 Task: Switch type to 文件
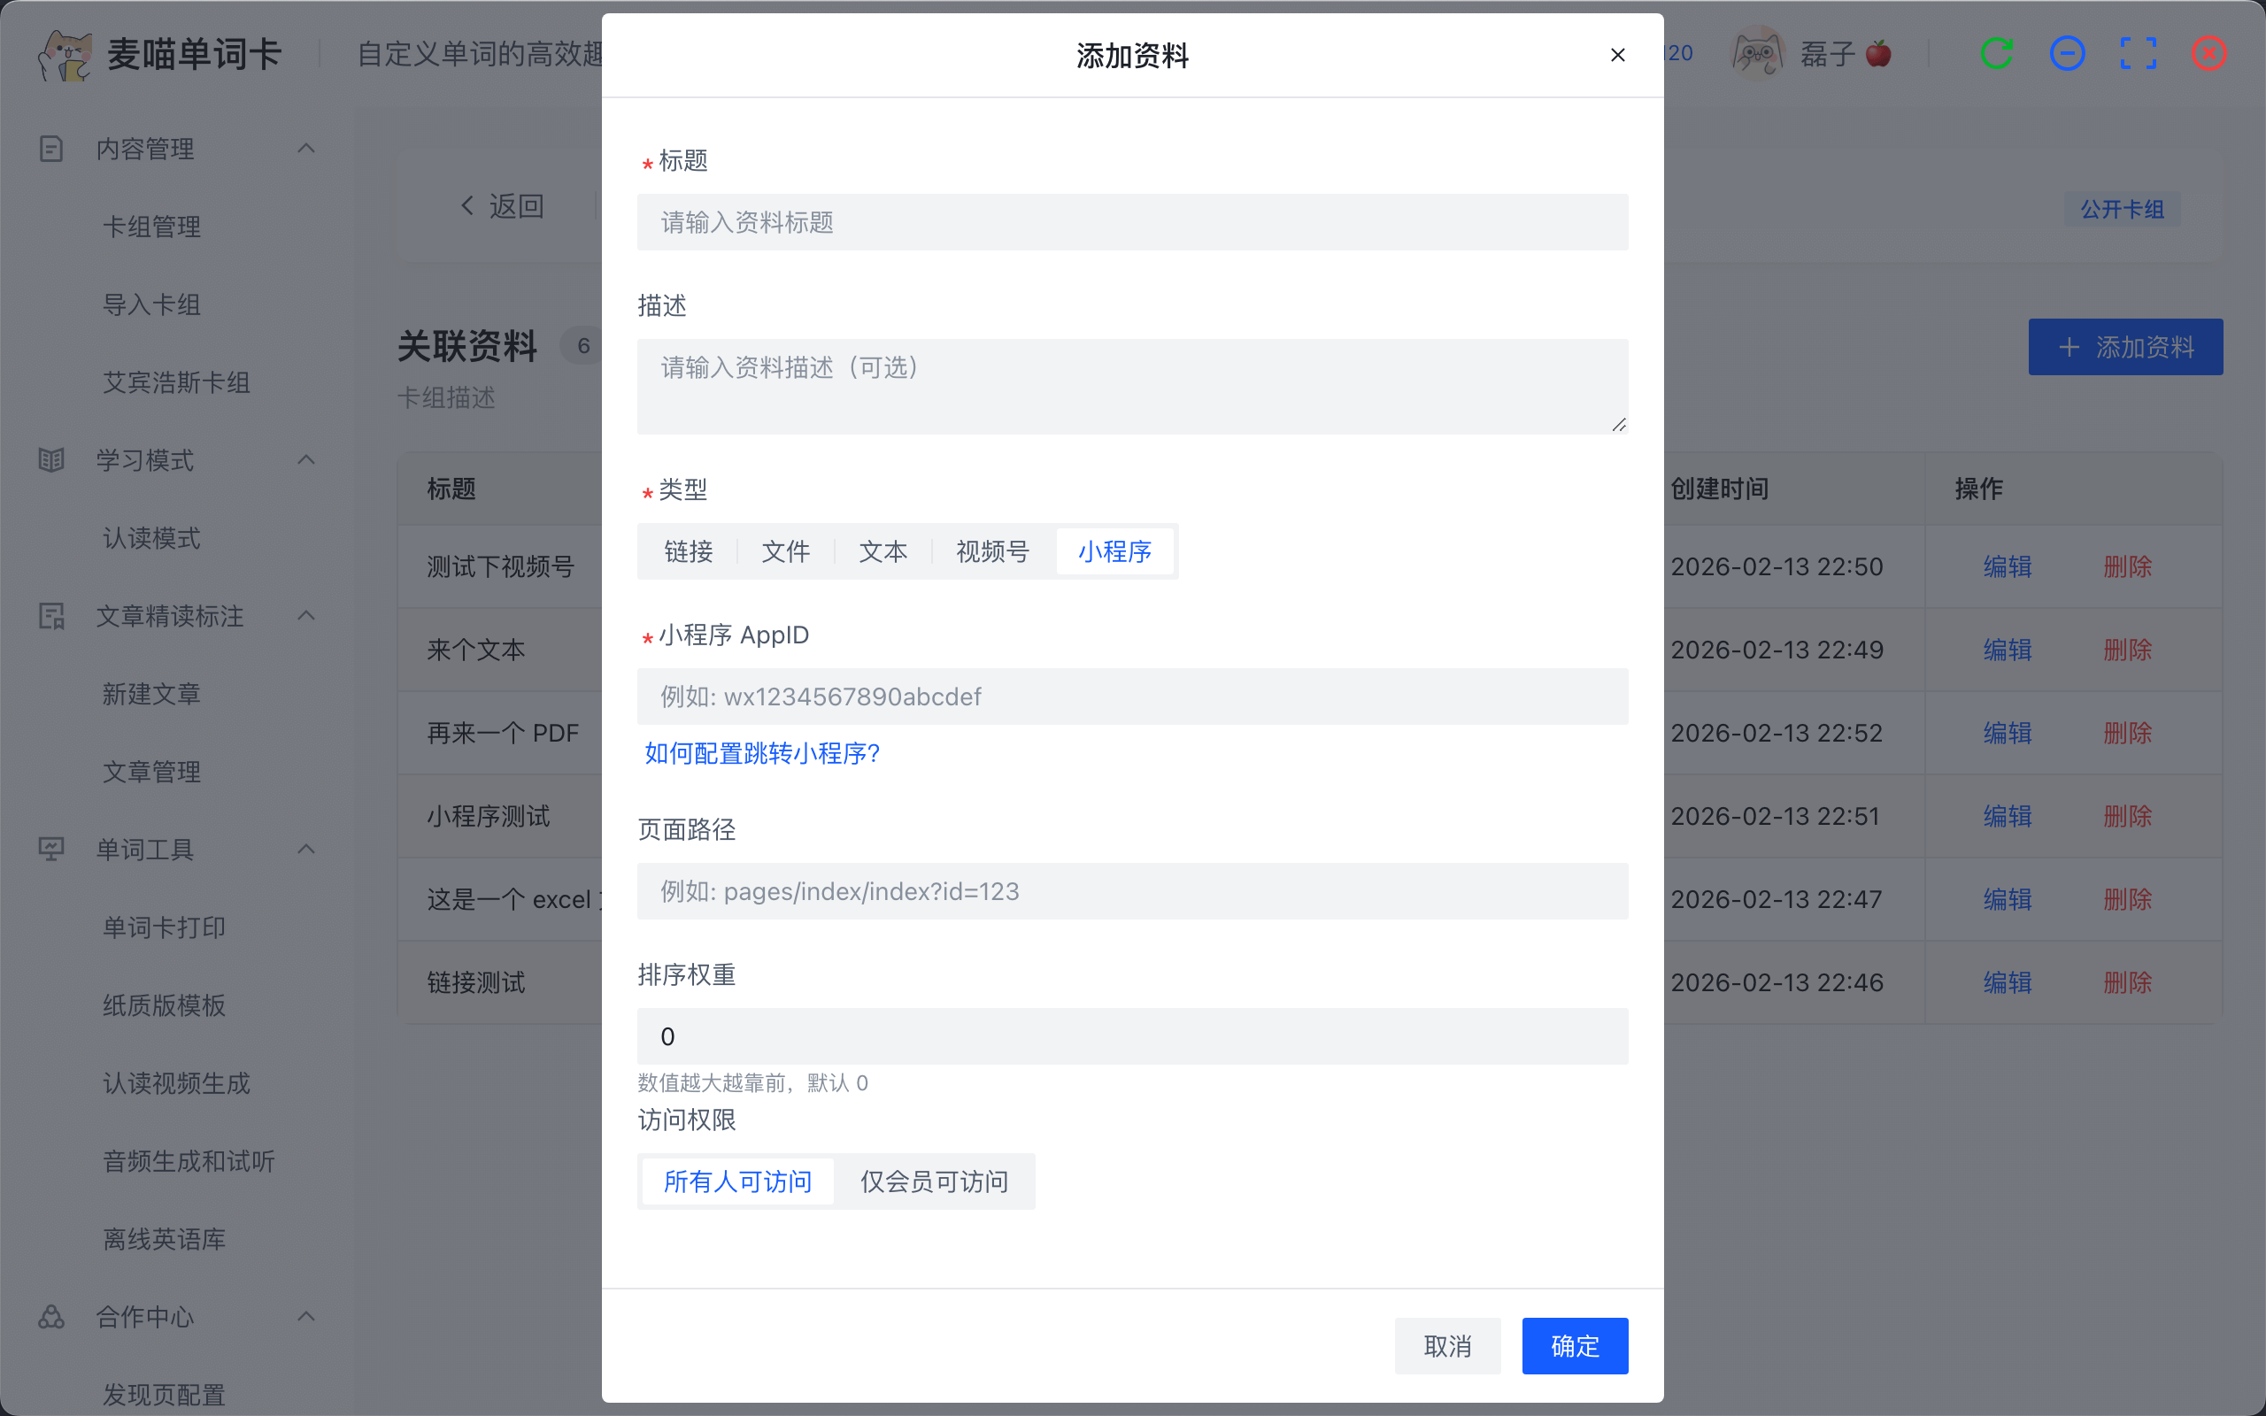coord(786,551)
